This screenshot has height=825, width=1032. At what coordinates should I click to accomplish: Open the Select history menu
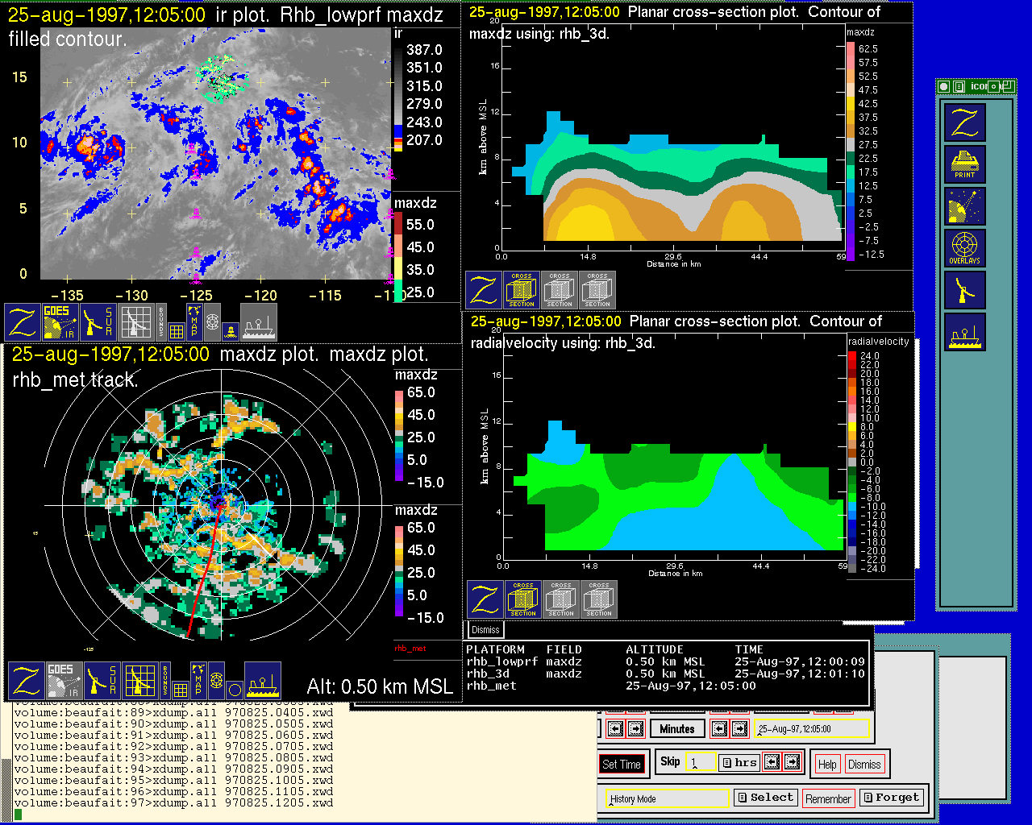pyautogui.click(x=765, y=798)
